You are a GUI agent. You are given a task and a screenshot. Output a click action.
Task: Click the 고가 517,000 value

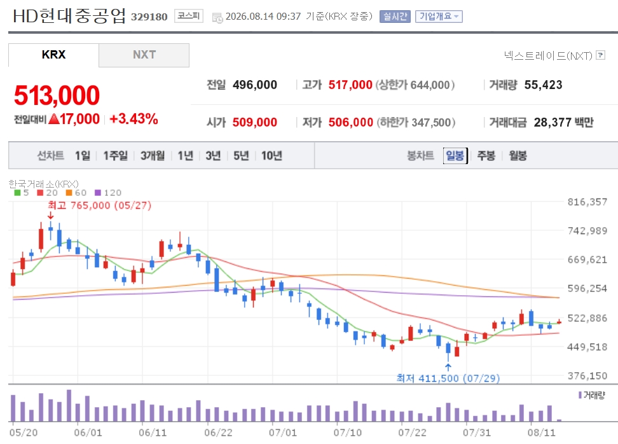[x=350, y=85]
